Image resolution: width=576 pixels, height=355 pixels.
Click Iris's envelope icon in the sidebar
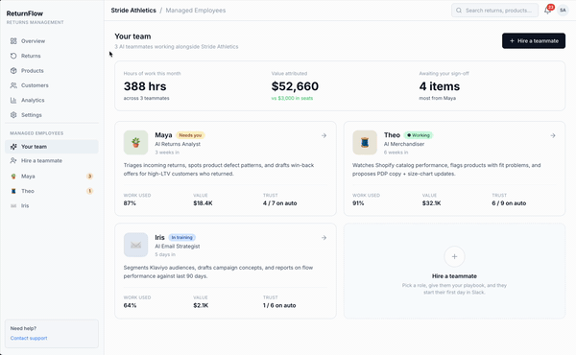point(13,205)
